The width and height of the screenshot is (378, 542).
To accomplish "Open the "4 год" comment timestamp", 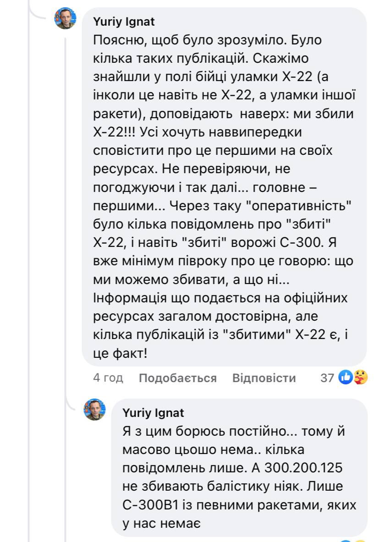I will [x=108, y=378].
